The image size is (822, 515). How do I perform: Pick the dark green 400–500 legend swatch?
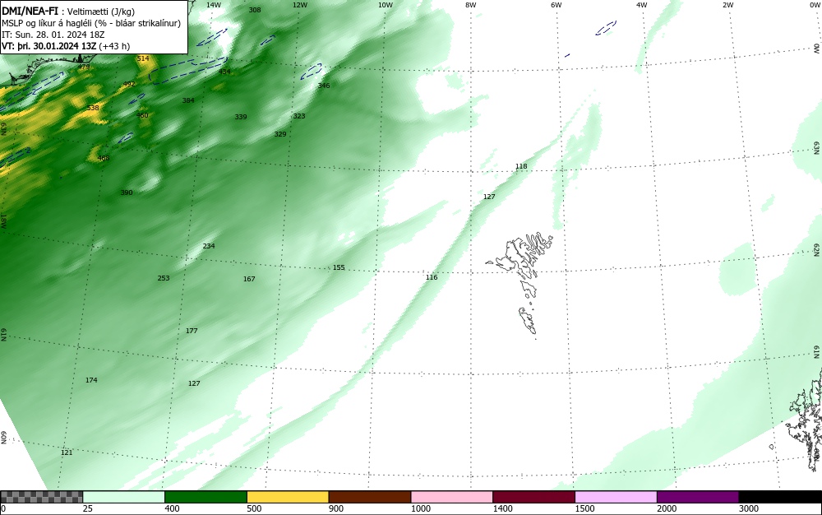[205, 497]
